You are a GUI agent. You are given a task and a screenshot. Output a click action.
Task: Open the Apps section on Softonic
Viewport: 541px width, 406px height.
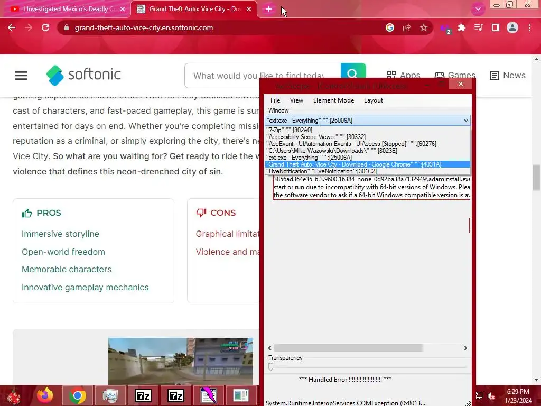coord(403,75)
